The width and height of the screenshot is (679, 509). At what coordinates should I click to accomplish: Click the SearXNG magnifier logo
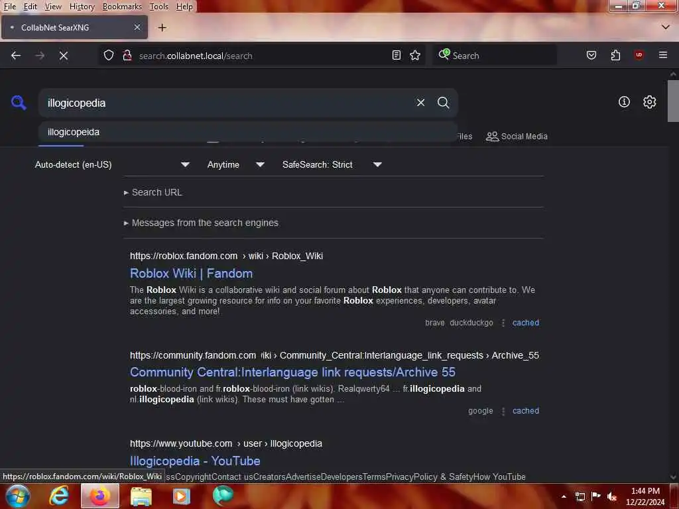pos(19,103)
